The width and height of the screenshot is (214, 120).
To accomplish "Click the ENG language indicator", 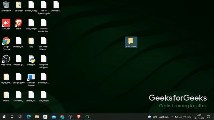I will point(189,117).
